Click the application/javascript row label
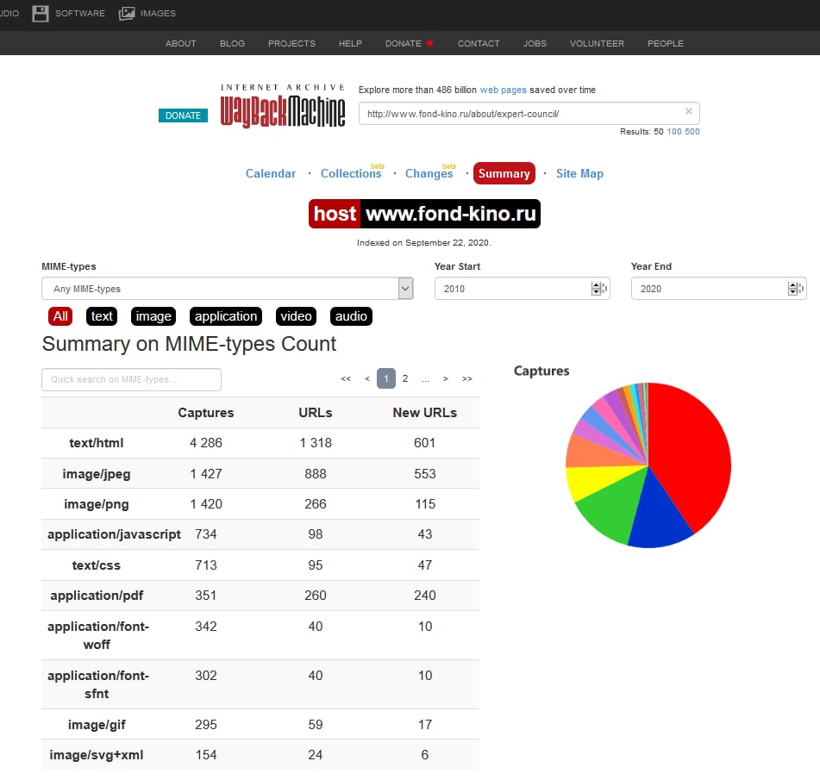This screenshot has height=780, width=820. 114,534
